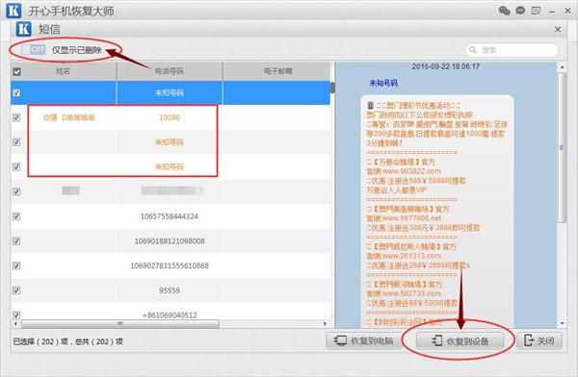Click www.261313.com in the message
This screenshot has height=377, width=578.
click(x=411, y=256)
